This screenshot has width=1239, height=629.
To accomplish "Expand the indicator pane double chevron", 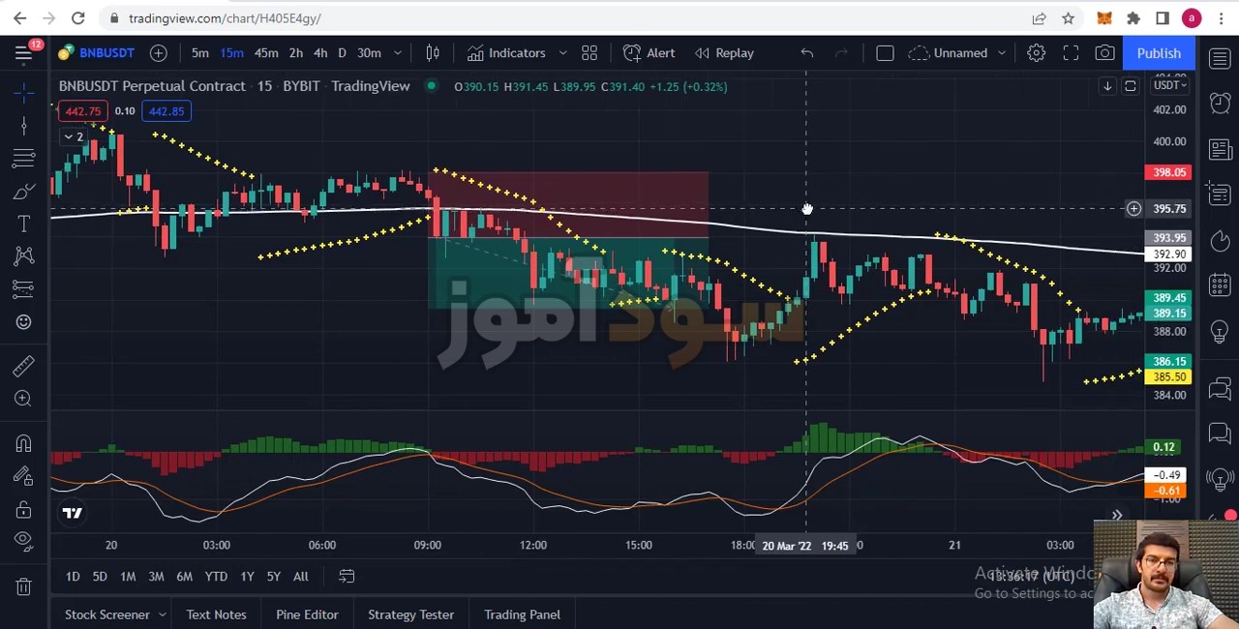I will coord(1117,515).
